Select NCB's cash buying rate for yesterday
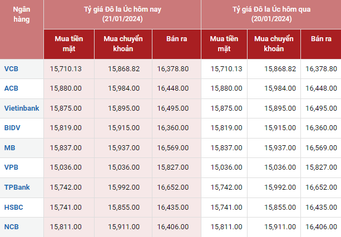 226,227
